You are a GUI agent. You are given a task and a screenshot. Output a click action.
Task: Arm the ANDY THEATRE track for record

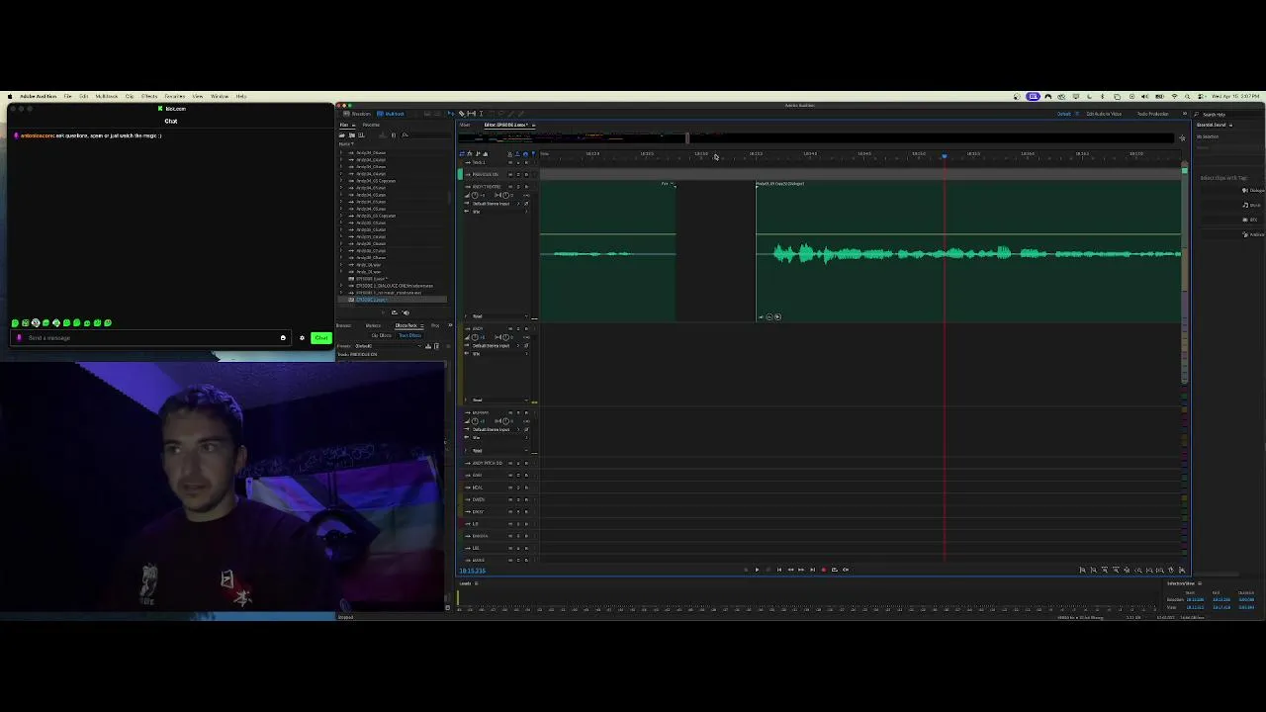[x=526, y=187]
